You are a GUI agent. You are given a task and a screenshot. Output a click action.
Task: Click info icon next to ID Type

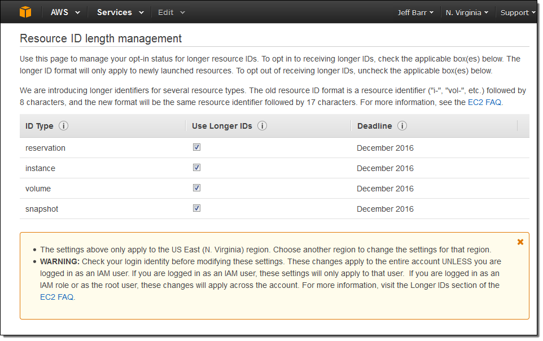[64, 126]
